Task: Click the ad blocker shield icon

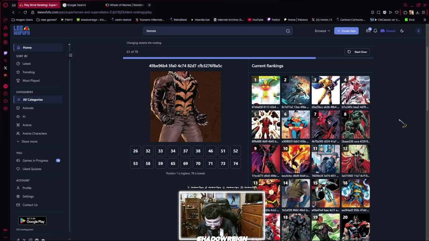Action: point(384,12)
